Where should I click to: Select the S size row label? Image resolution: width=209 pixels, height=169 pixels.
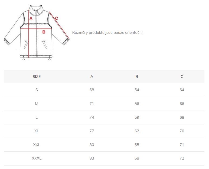point(37,90)
